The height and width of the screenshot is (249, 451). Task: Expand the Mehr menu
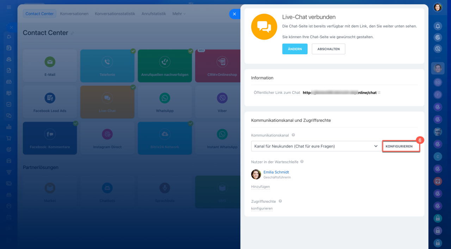(x=179, y=14)
